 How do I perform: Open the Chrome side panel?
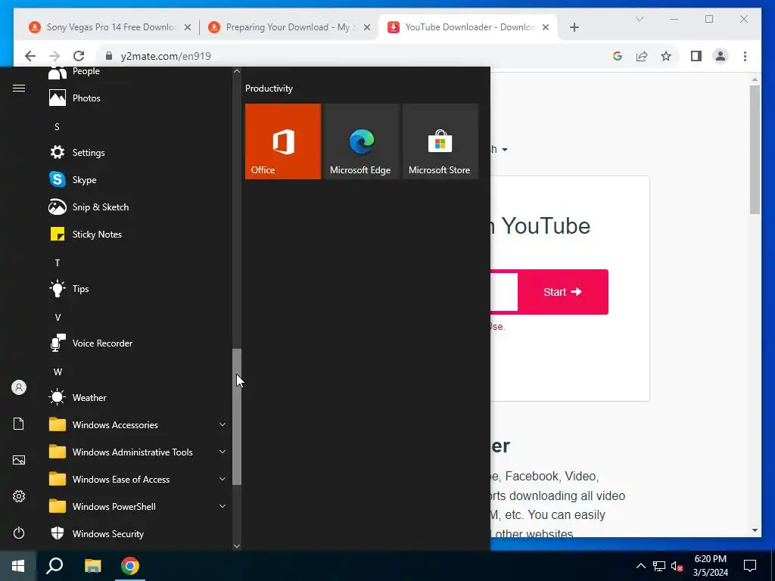coord(696,56)
